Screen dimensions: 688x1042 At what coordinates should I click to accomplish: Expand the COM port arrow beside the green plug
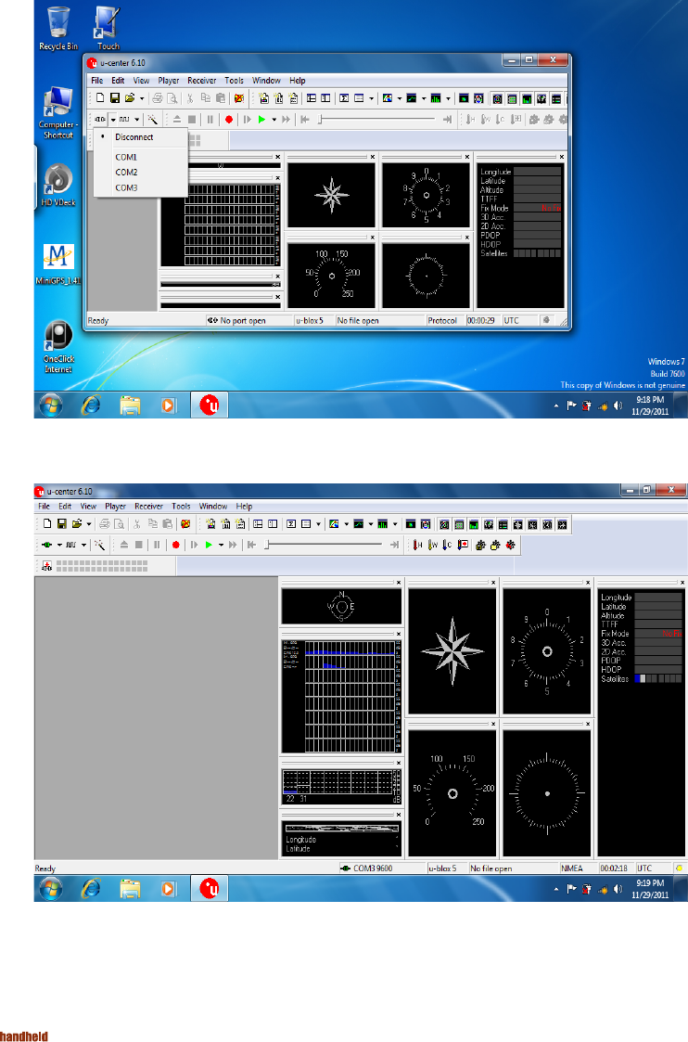pos(59,546)
